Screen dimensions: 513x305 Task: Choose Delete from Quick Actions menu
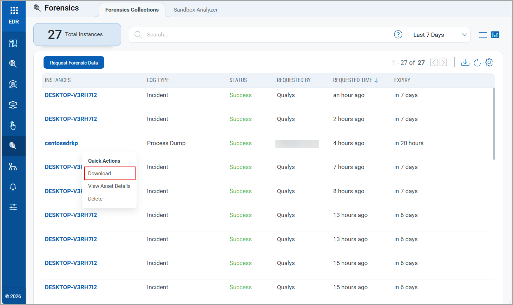[95, 199]
